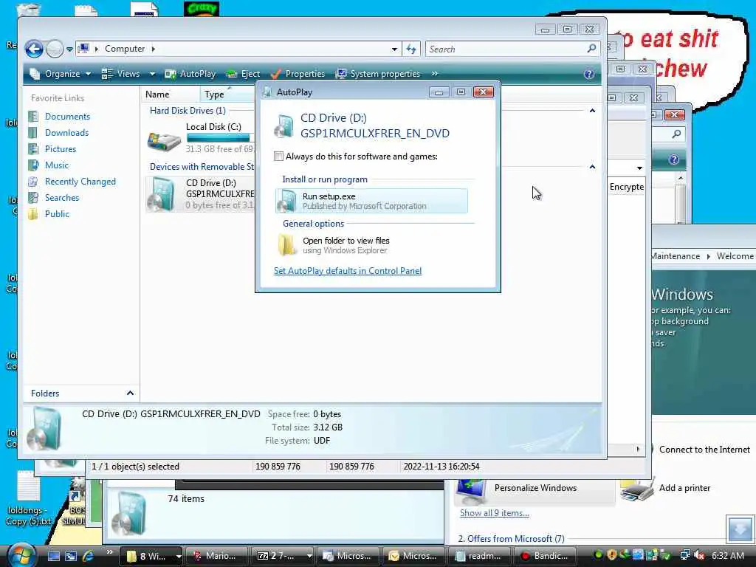Click the Encrypte column in background window
756x567 pixels.
(x=626, y=187)
